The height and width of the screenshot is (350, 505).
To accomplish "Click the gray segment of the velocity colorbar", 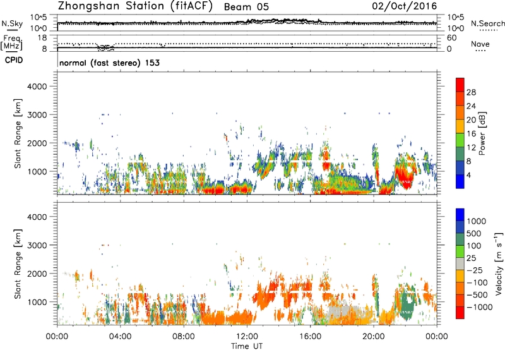I will (x=460, y=263).
